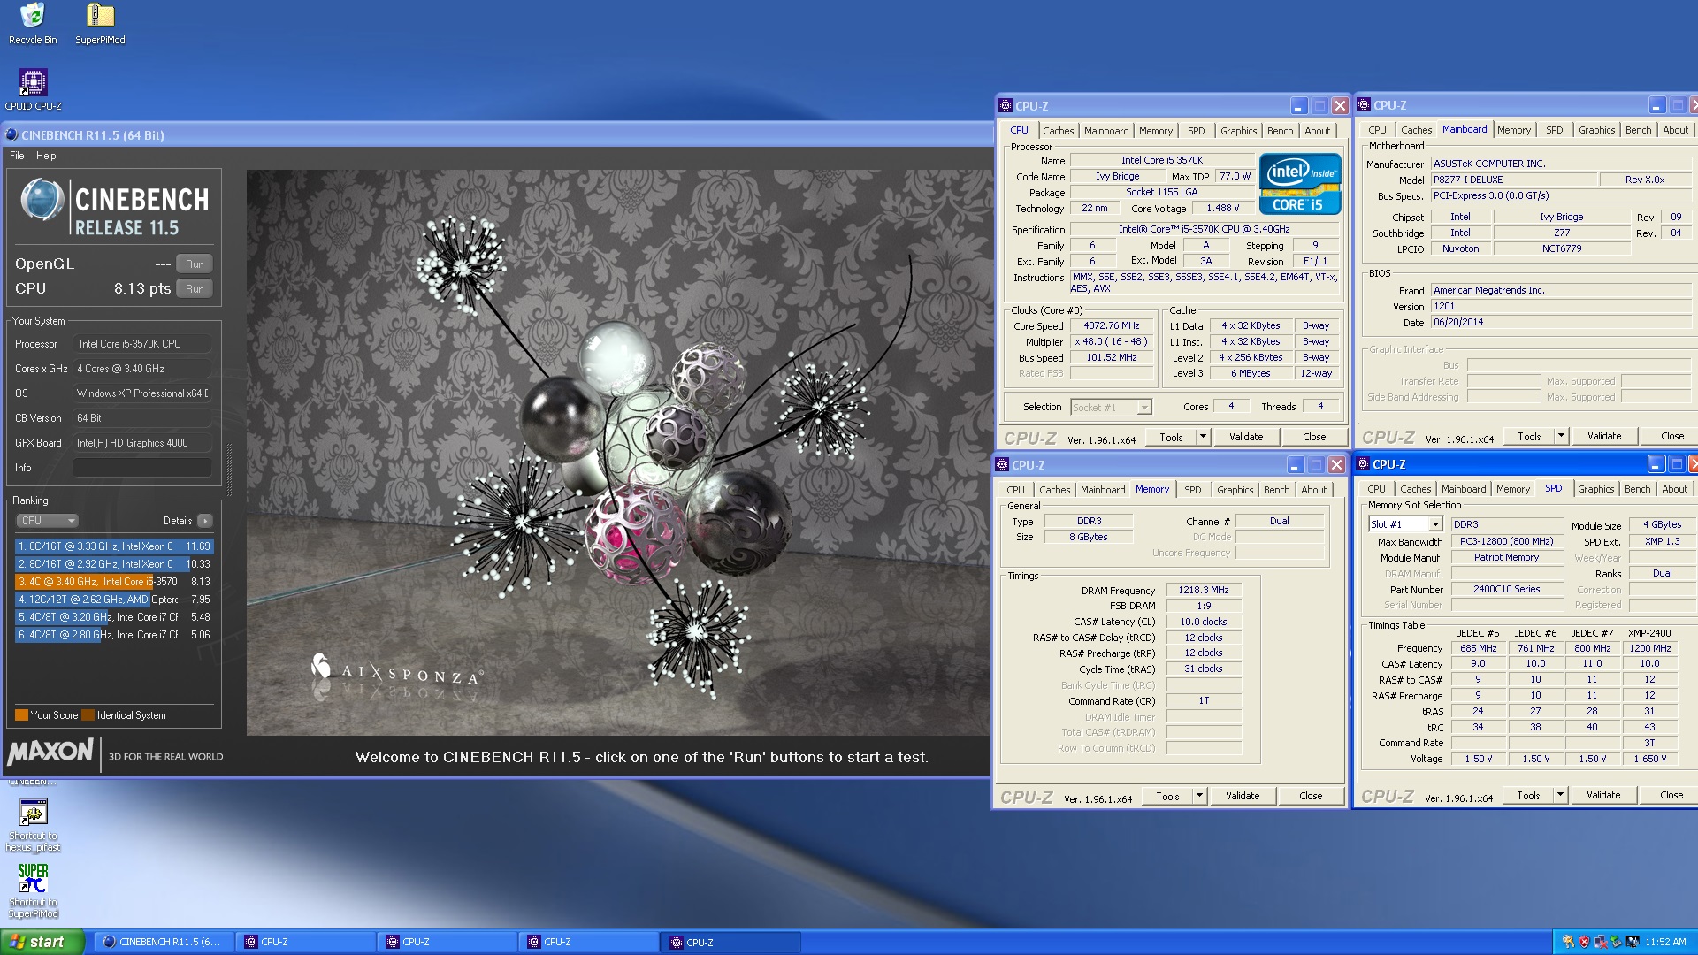Select the first CPU-Z taskbar button
The width and height of the screenshot is (1698, 955).
[x=305, y=942]
